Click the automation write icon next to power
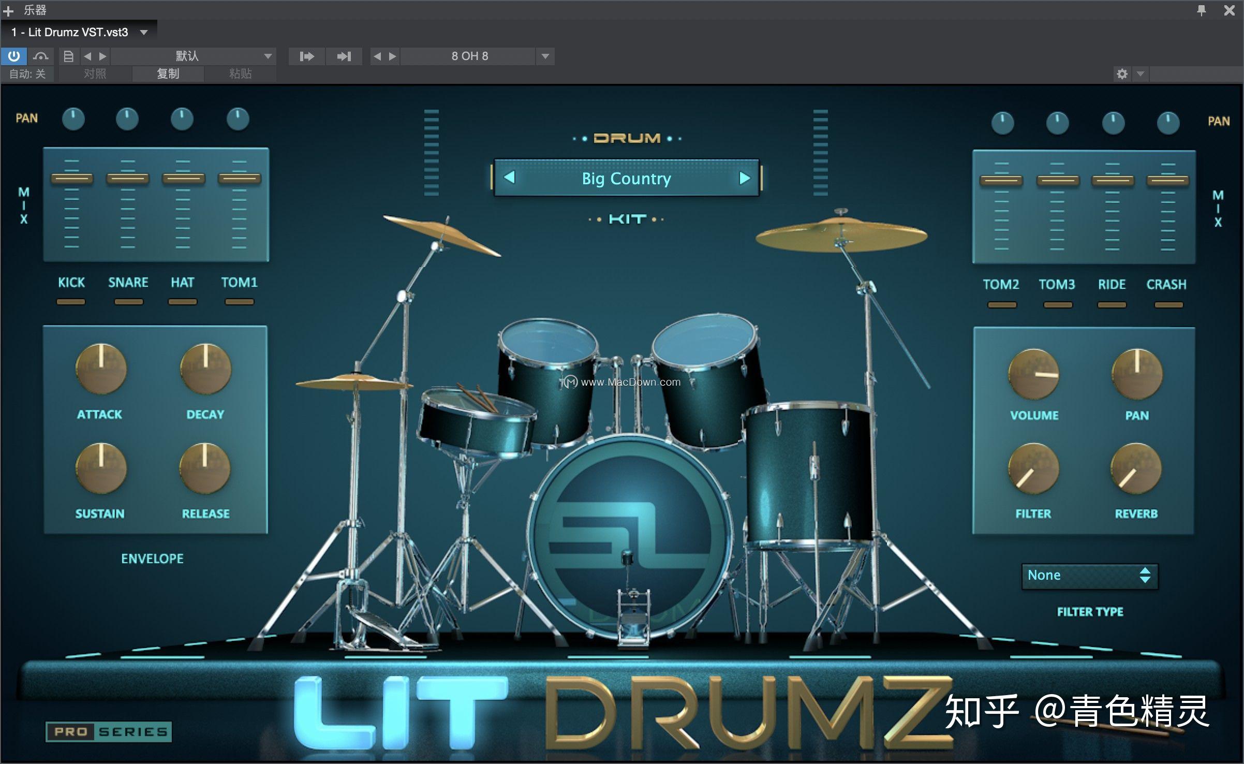Viewport: 1244px width, 764px height. (x=40, y=56)
